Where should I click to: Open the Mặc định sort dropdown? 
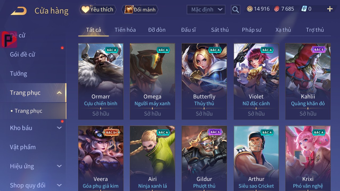(x=206, y=10)
